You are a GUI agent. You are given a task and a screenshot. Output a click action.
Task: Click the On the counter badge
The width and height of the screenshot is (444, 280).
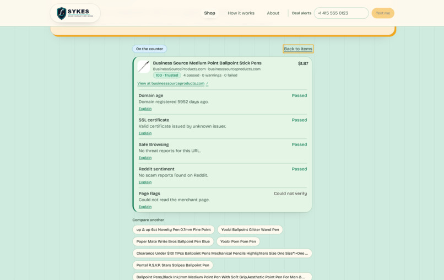pos(149,49)
